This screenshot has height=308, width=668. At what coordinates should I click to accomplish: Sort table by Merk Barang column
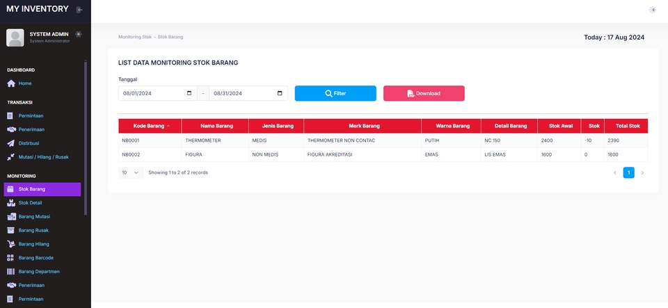click(363, 126)
